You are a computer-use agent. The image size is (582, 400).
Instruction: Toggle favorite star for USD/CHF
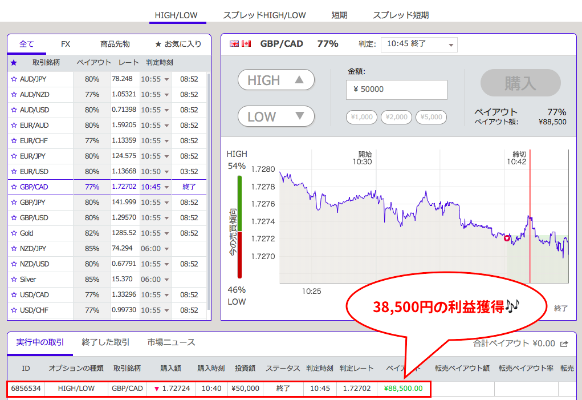pos(14,310)
